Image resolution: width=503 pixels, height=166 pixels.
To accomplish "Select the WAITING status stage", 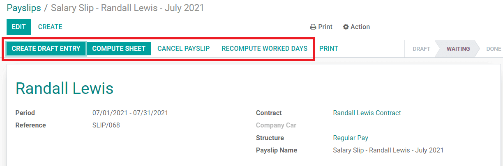I will coord(458,49).
